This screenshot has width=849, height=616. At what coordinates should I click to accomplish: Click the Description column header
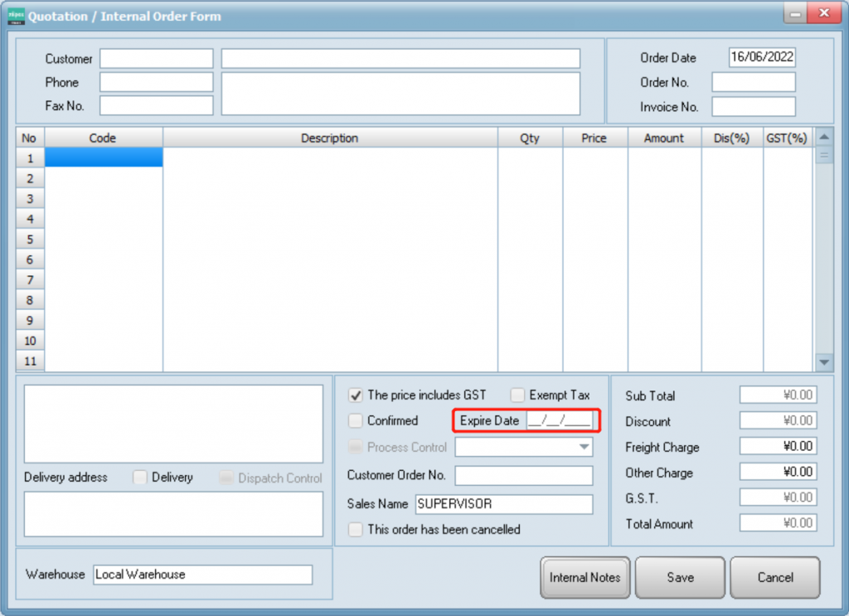point(329,138)
